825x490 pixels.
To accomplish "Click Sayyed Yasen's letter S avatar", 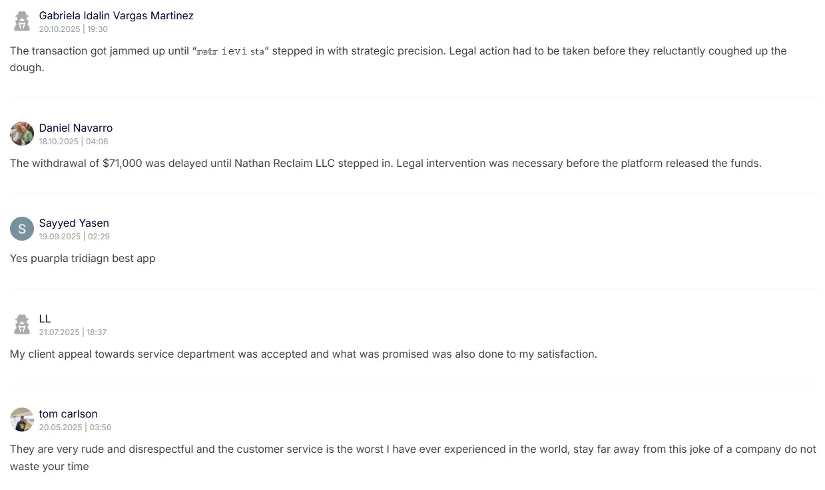I will [x=22, y=229].
